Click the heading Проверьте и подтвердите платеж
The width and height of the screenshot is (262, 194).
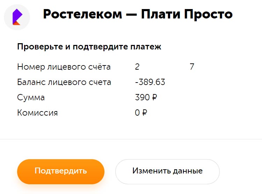click(89, 47)
